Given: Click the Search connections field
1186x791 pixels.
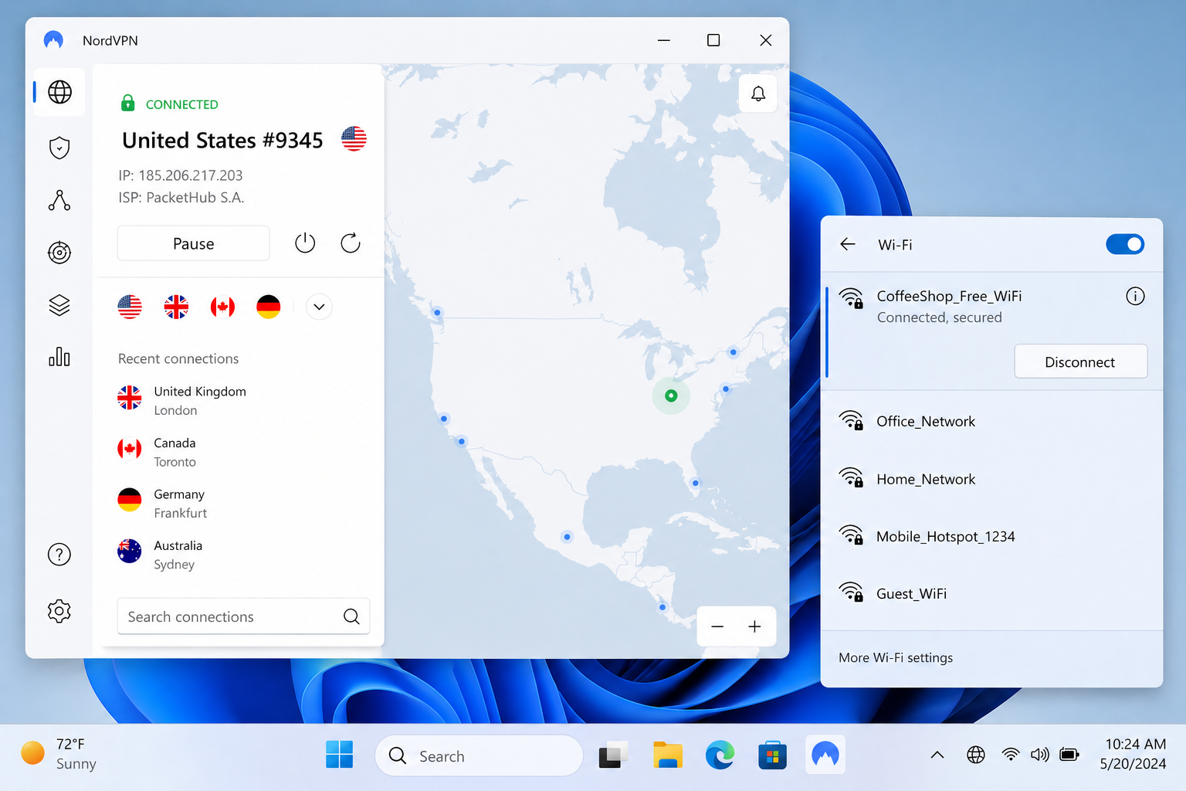Looking at the screenshot, I should (232, 616).
